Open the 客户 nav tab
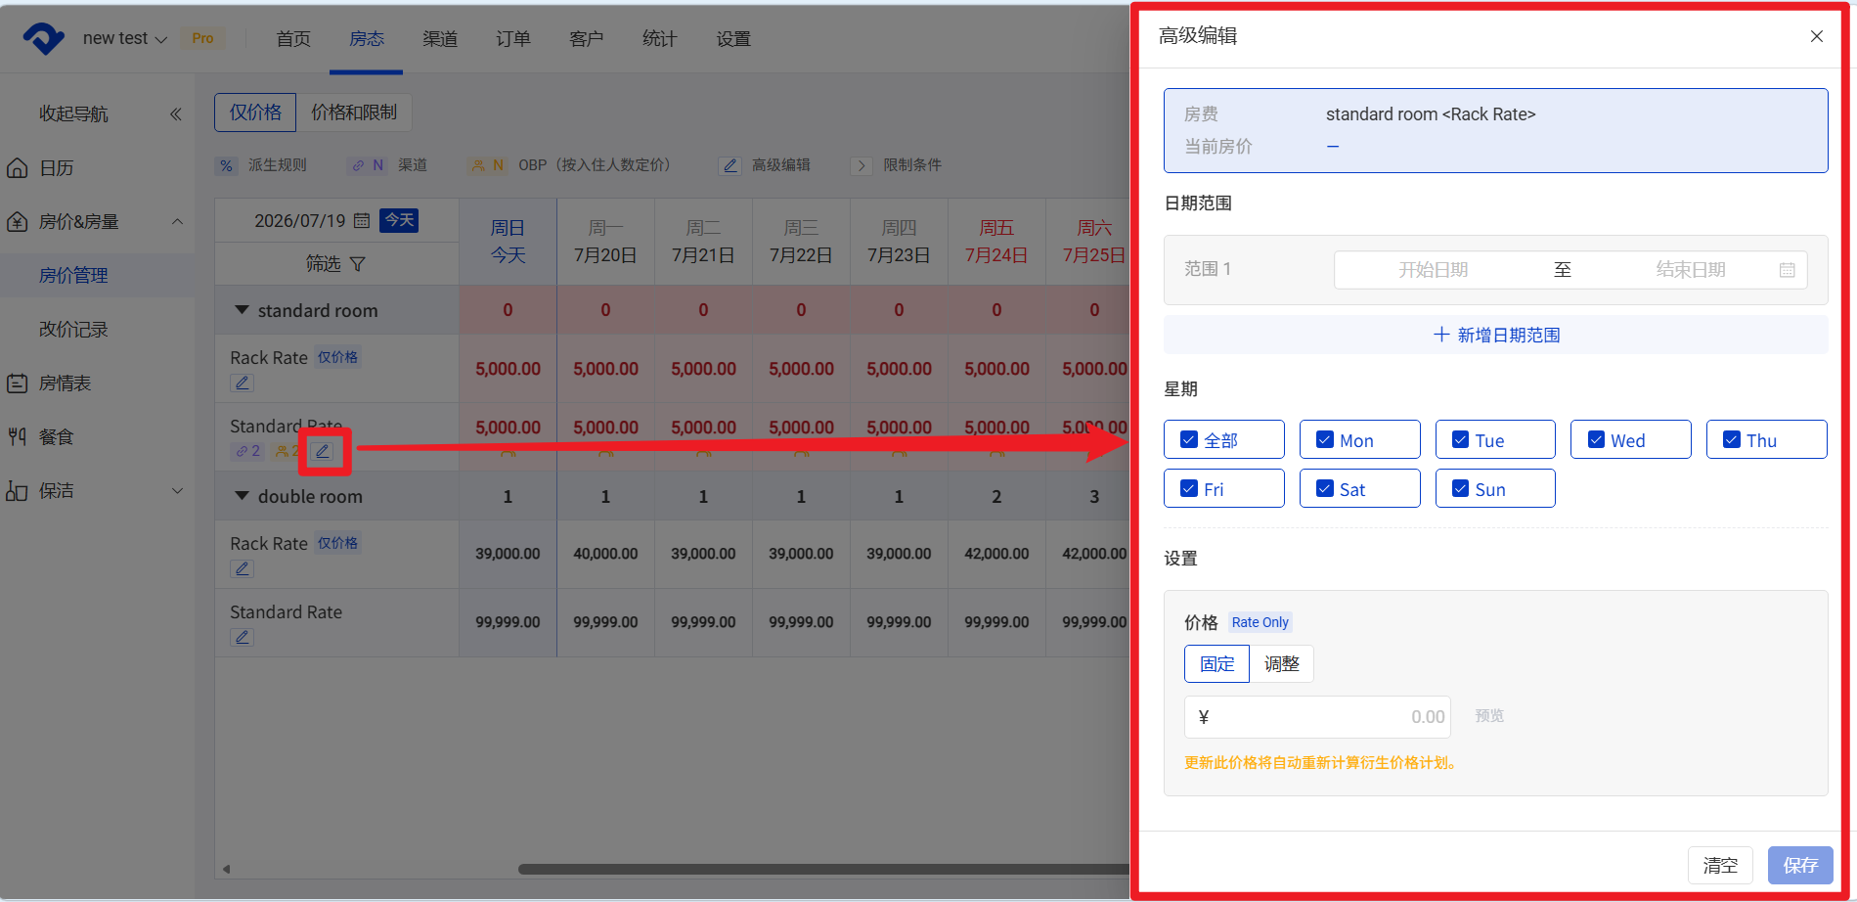This screenshot has width=1857, height=902. [587, 39]
